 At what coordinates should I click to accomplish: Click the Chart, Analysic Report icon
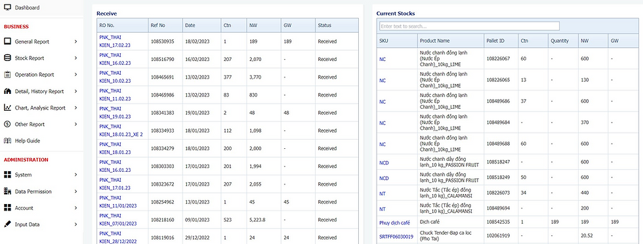[7, 108]
